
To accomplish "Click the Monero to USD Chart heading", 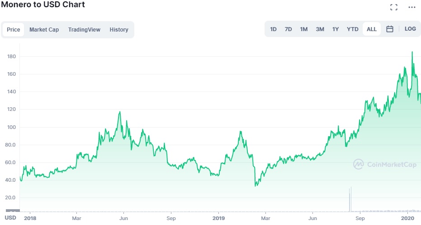I will pyautogui.click(x=43, y=5).
